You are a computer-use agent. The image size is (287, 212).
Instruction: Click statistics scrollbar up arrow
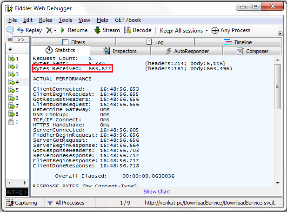278,60
